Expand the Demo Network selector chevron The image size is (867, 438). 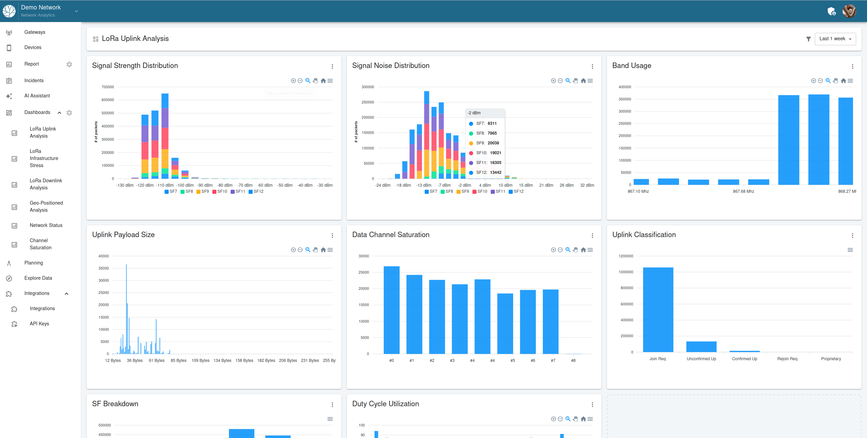77,11
